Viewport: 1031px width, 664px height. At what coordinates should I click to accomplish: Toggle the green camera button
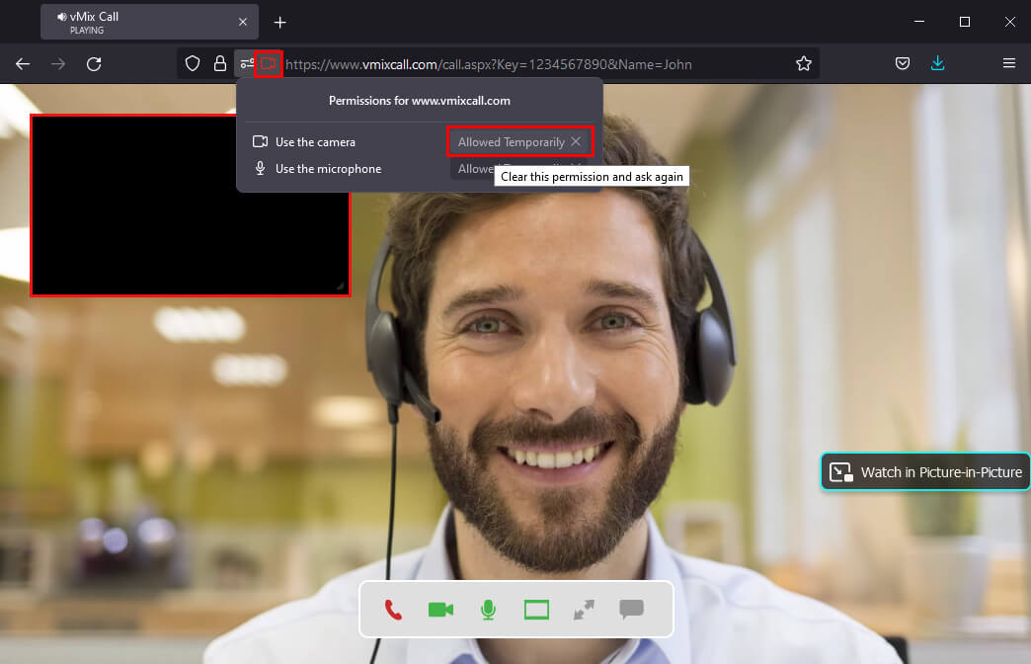click(x=440, y=610)
